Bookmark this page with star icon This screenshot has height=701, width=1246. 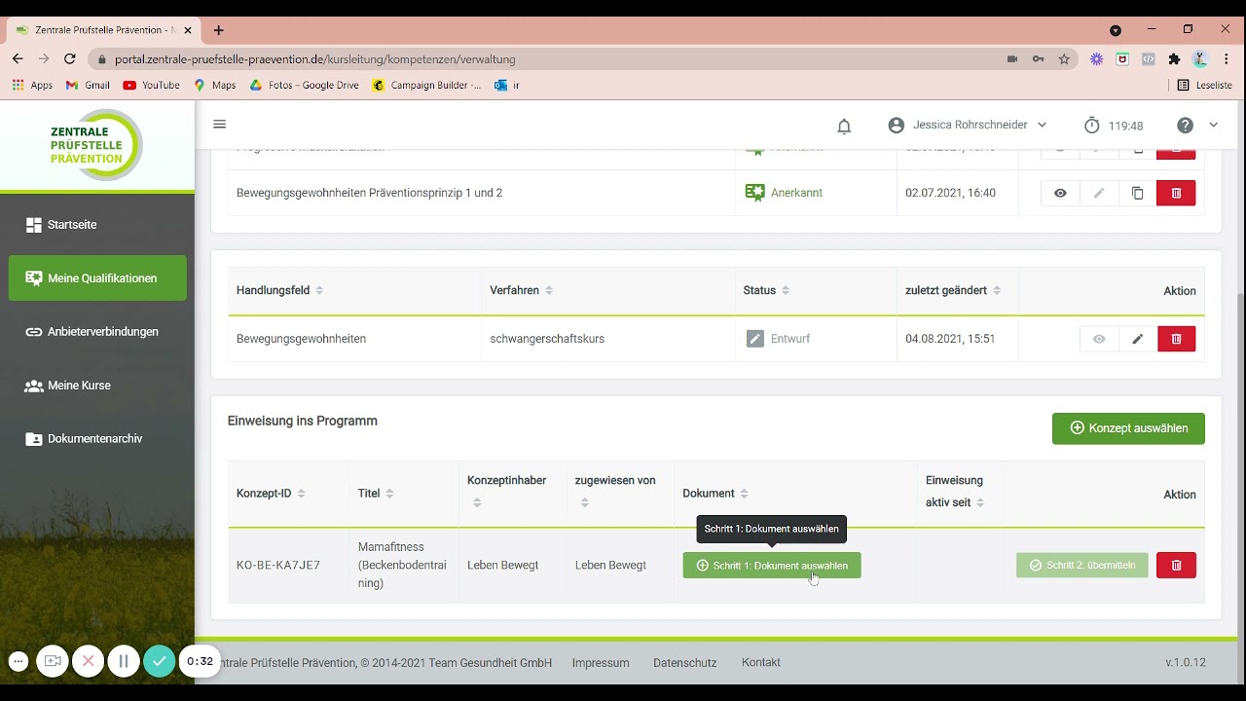point(1064,59)
